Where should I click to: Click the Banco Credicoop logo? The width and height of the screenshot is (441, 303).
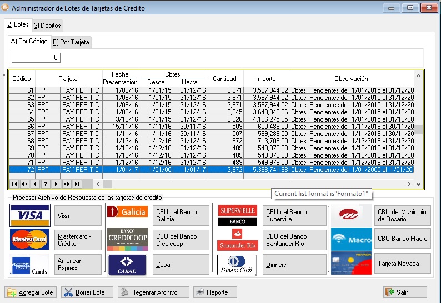point(127,239)
